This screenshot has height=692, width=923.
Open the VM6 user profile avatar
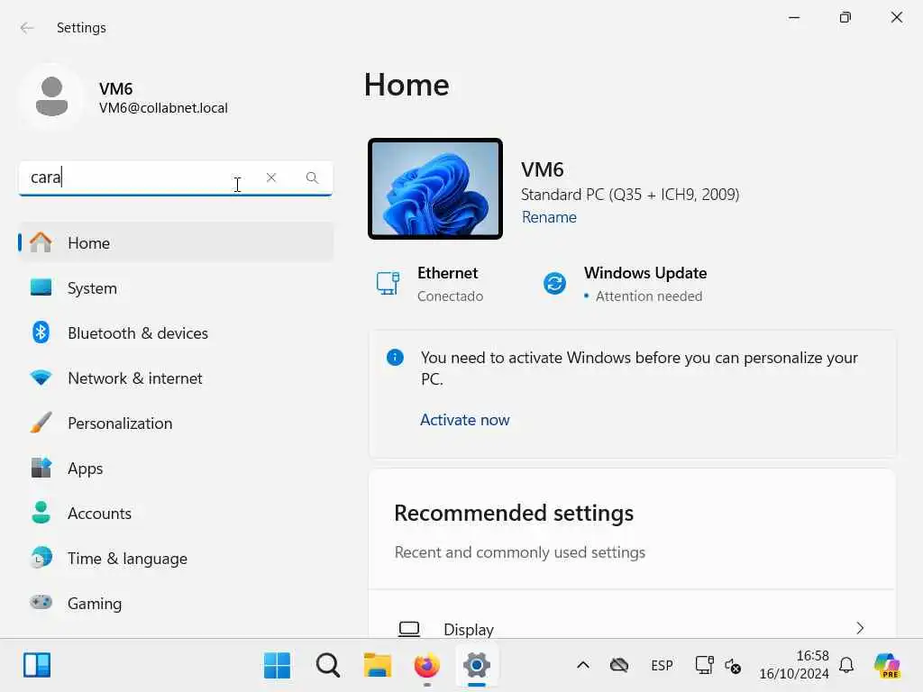[51, 96]
